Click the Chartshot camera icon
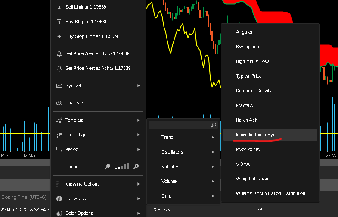Image resolution: width=338 pixels, height=217 pixels. pyautogui.click(x=59, y=103)
